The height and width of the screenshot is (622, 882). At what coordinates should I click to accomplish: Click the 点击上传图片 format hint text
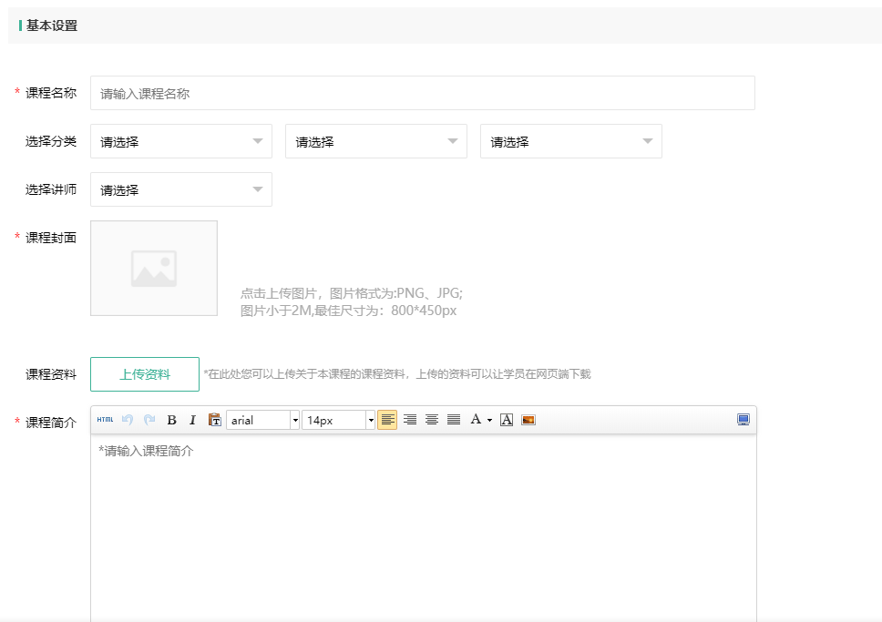[352, 293]
